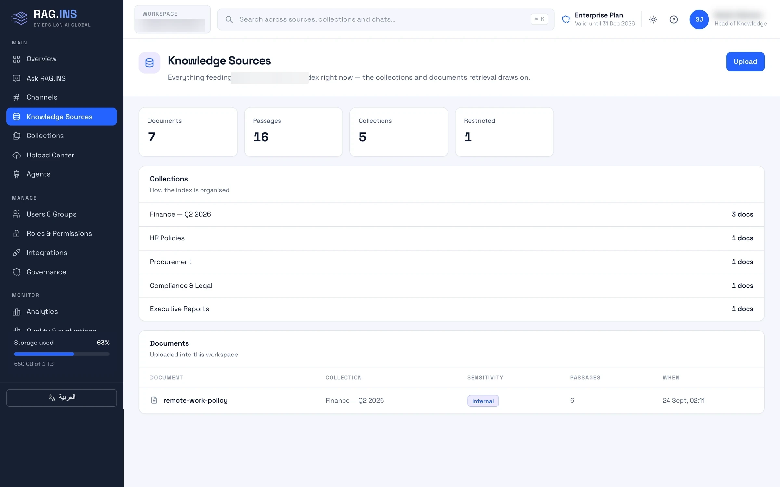Click the Channels hash icon
The width and height of the screenshot is (780, 487).
(x=17, y=97)
